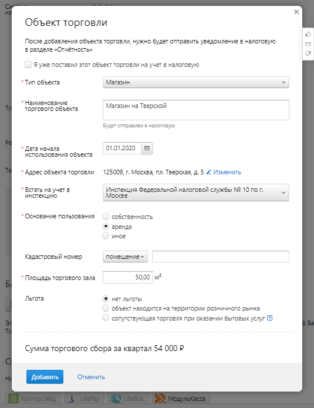Click the Отменить link
314x408 pixels.
[x=91, y=377]
